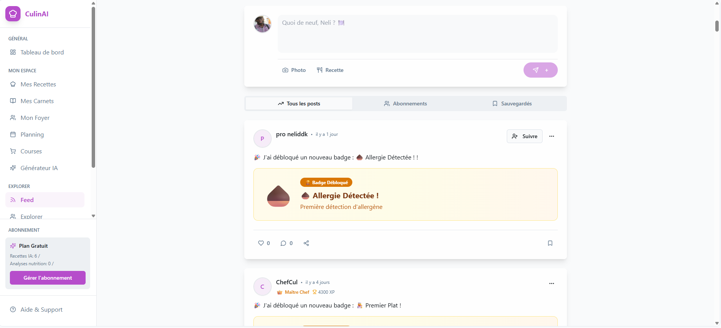Click the 4300 XP trophy icon

(315, 292)
